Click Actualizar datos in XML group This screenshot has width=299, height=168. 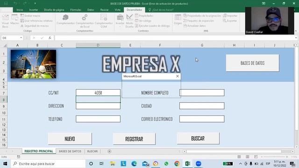(194, 26)
